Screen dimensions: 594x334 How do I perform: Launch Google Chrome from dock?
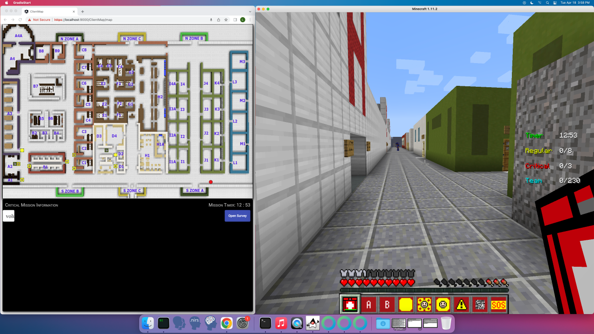[226, 323]
